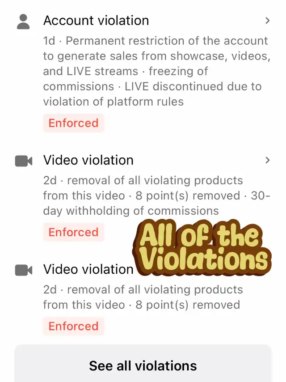Viewport: 286px width, 382px height.
Task: Click Enforced badge below 30-day withholding text
Action: [x=73, y=232]
